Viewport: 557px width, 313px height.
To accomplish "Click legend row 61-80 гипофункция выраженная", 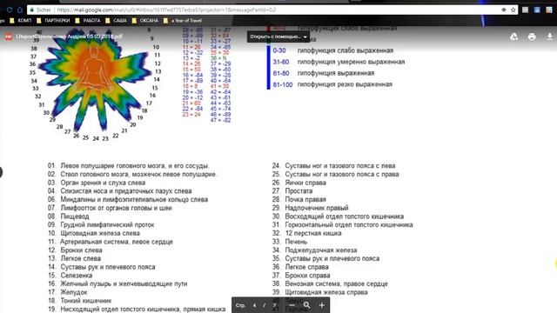I will 323,73.
